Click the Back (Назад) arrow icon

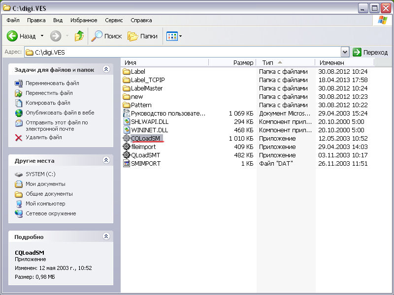point(12,36)
